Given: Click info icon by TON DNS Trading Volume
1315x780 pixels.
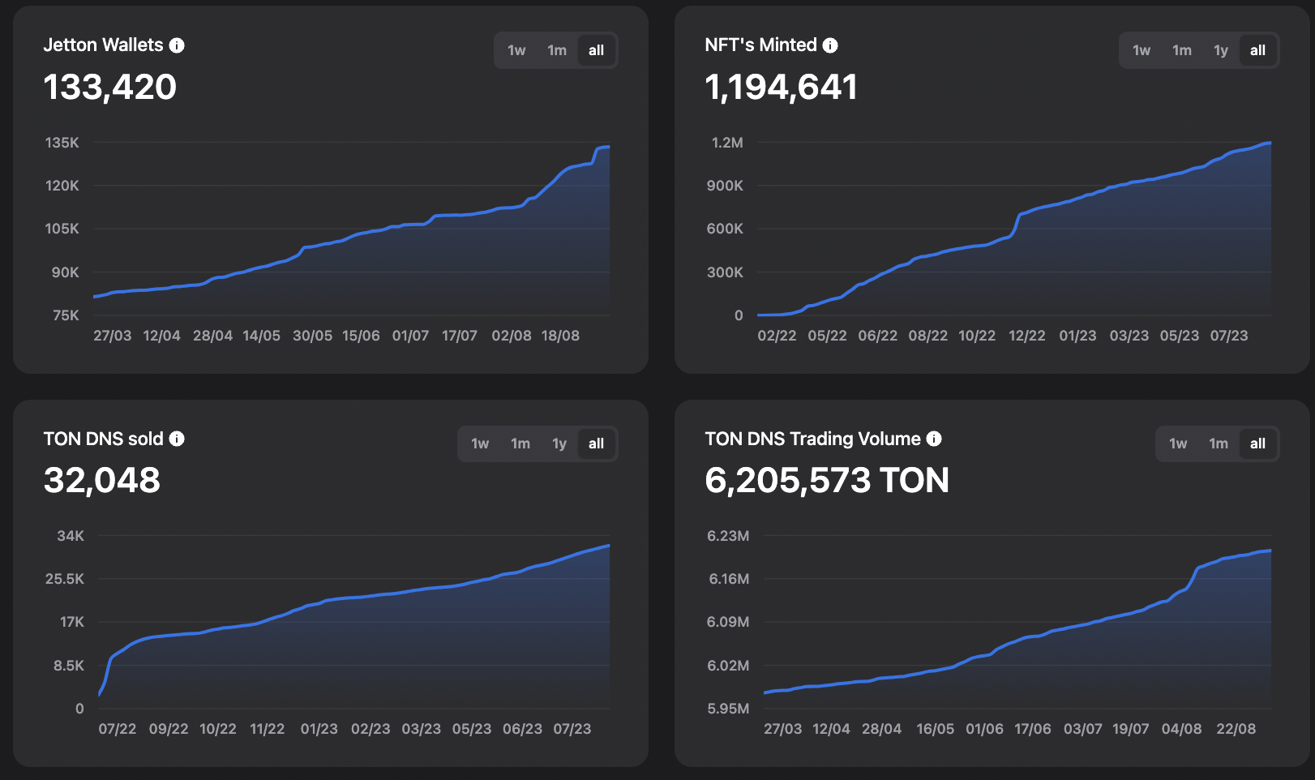Looking at the screenshot, I should point(934,439).
